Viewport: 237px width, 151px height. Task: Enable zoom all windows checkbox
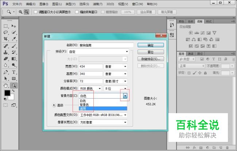[77, 12]
